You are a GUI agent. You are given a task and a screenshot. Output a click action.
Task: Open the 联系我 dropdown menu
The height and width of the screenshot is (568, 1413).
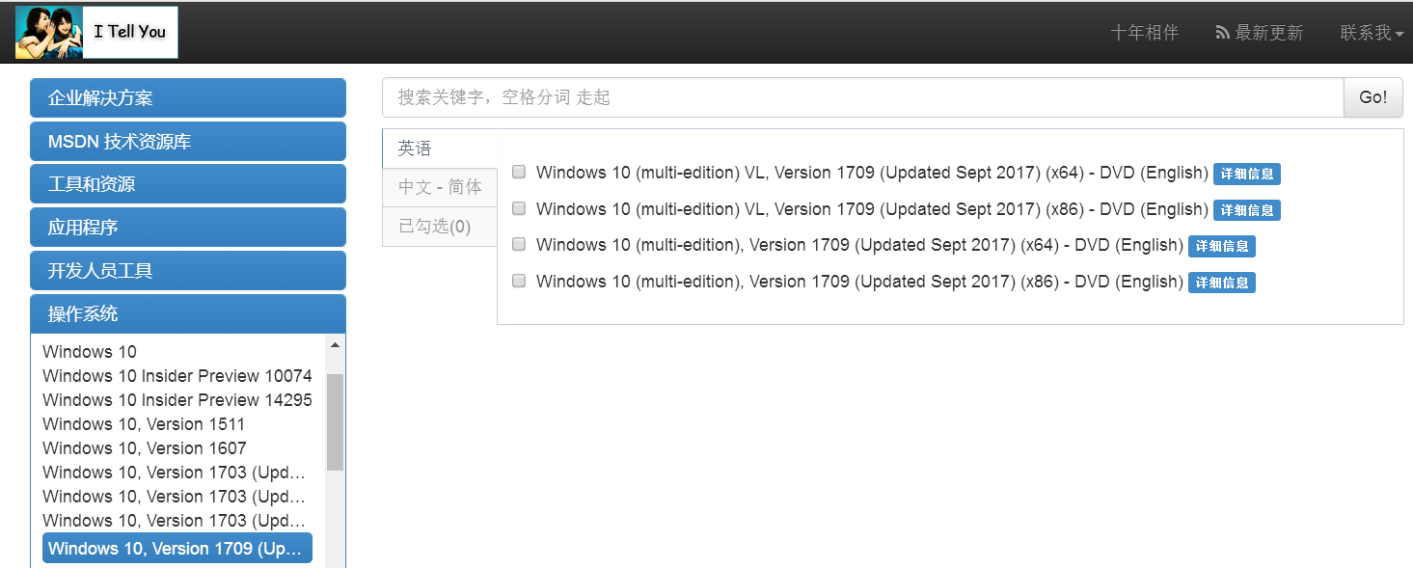coord(1371,32)
